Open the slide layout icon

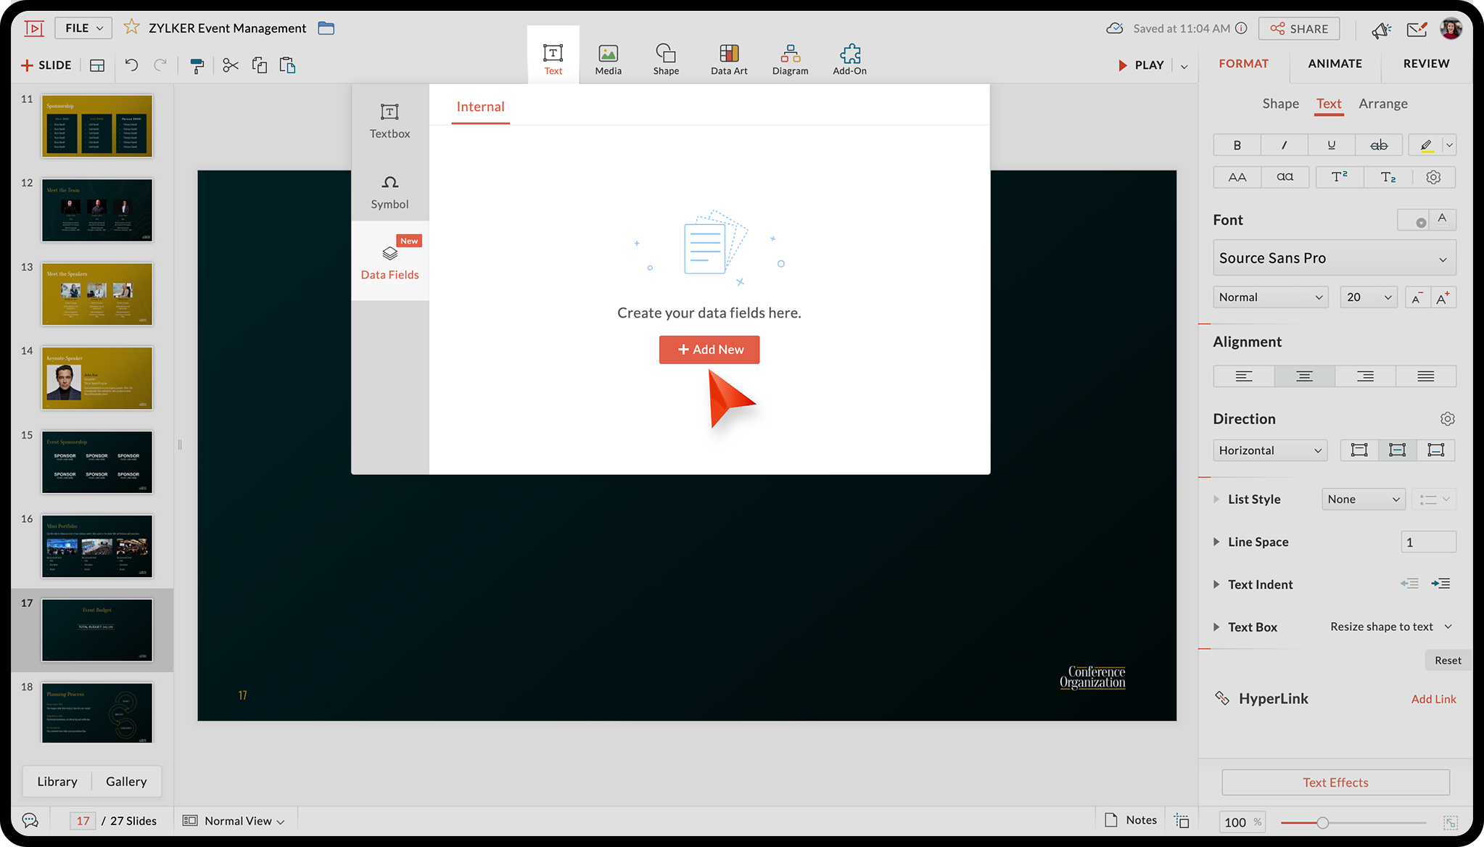click(x=97, y=66)
